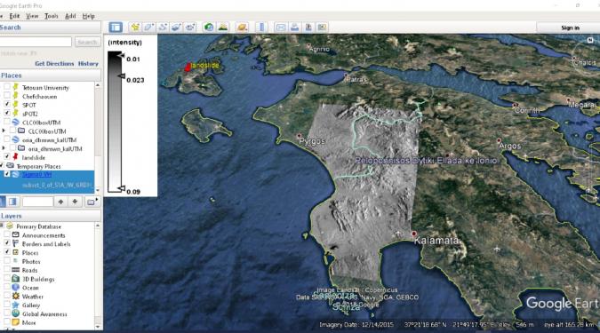The height and width of the screenshot is (333, 600).
Task: Click the 0.01 marker on intensity legend
Action: coord(121,56)
